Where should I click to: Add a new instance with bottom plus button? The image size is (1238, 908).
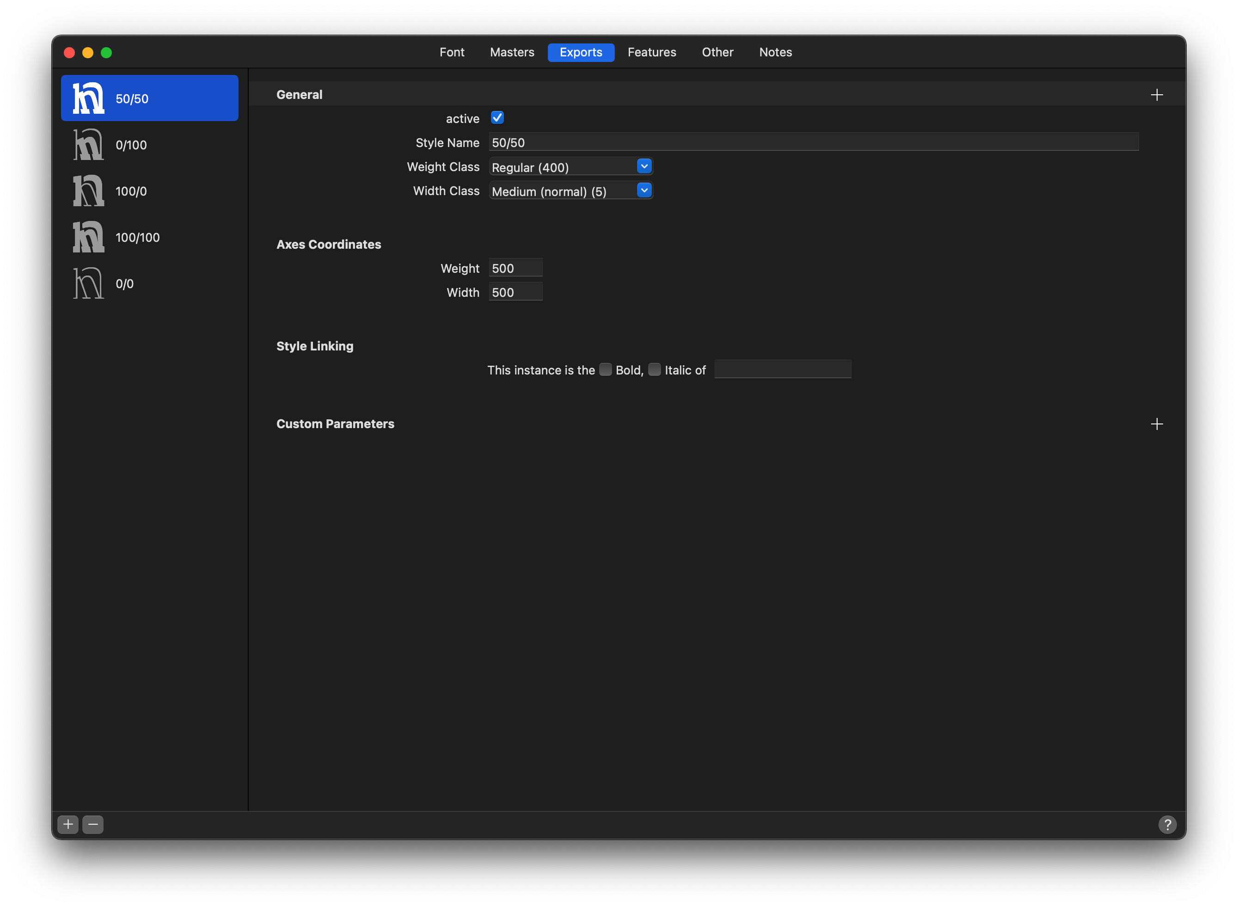pyautogui.click(x=68, y=824)
